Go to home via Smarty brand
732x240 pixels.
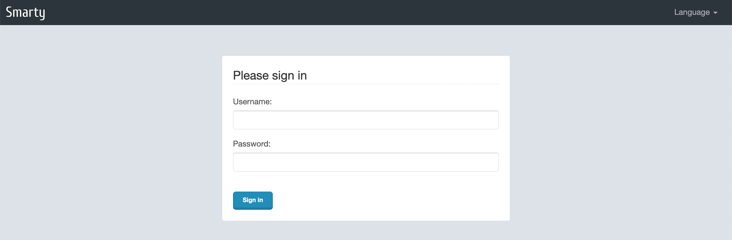(x=25, y=13)
